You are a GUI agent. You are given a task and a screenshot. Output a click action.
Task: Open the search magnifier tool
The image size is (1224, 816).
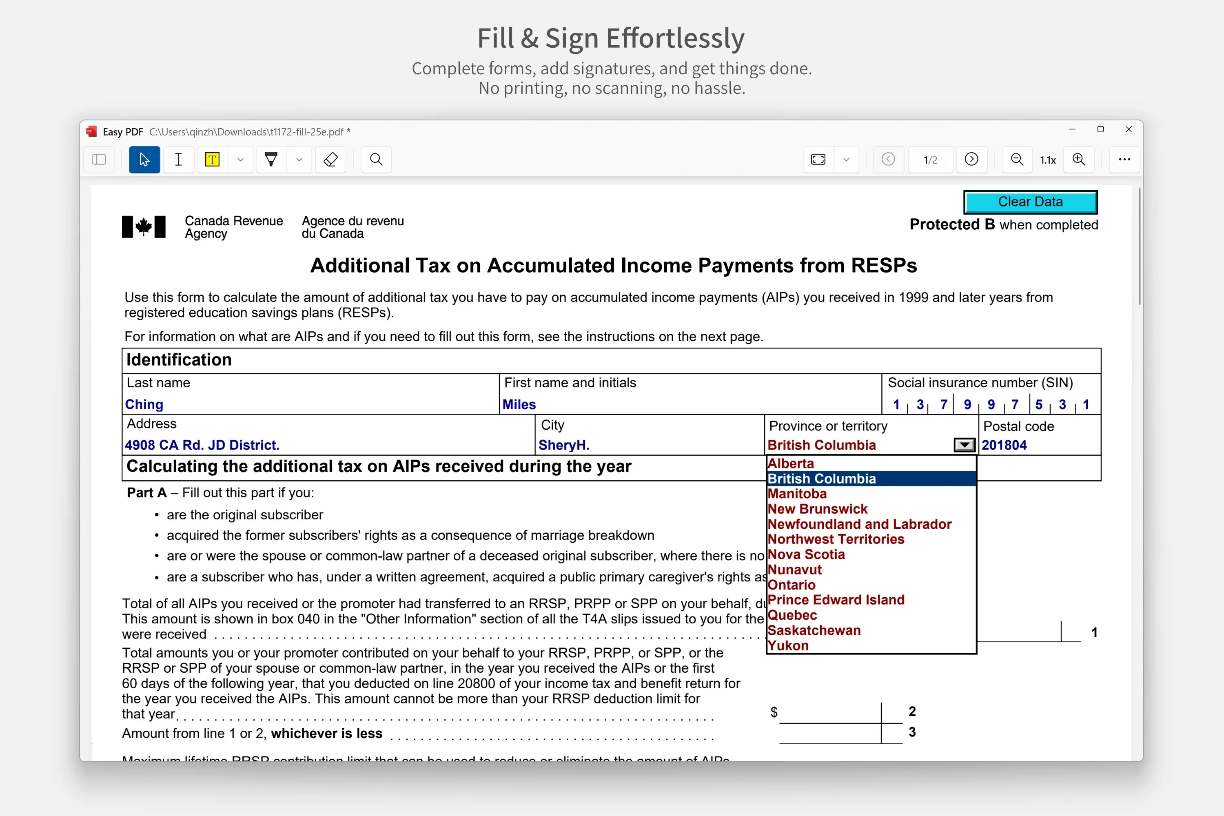(x=376, y=159)
